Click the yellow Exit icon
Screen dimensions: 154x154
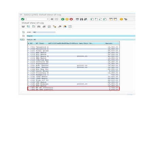pos(67,19)
